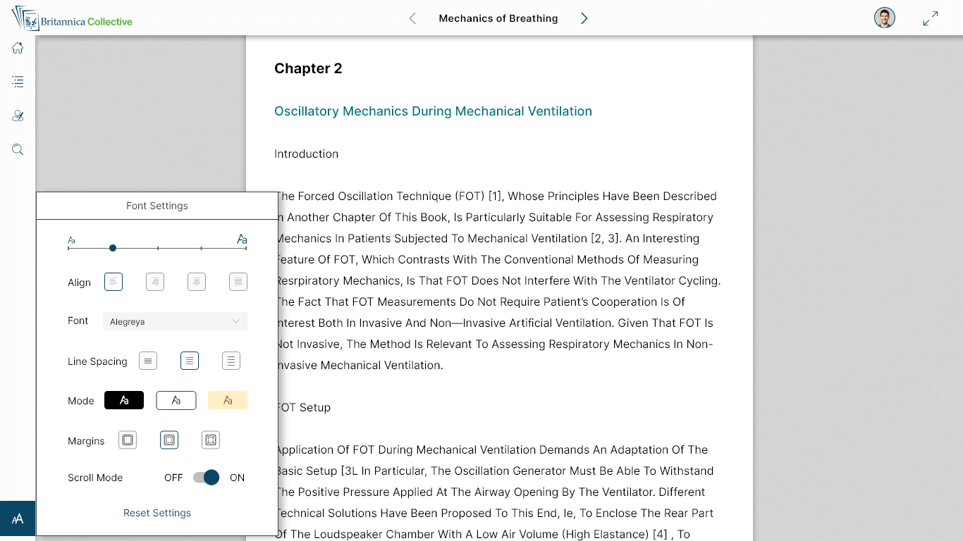Viewport: 963px width, 541px height.
Task: Select justified text alignment
Action: [238, 282]
